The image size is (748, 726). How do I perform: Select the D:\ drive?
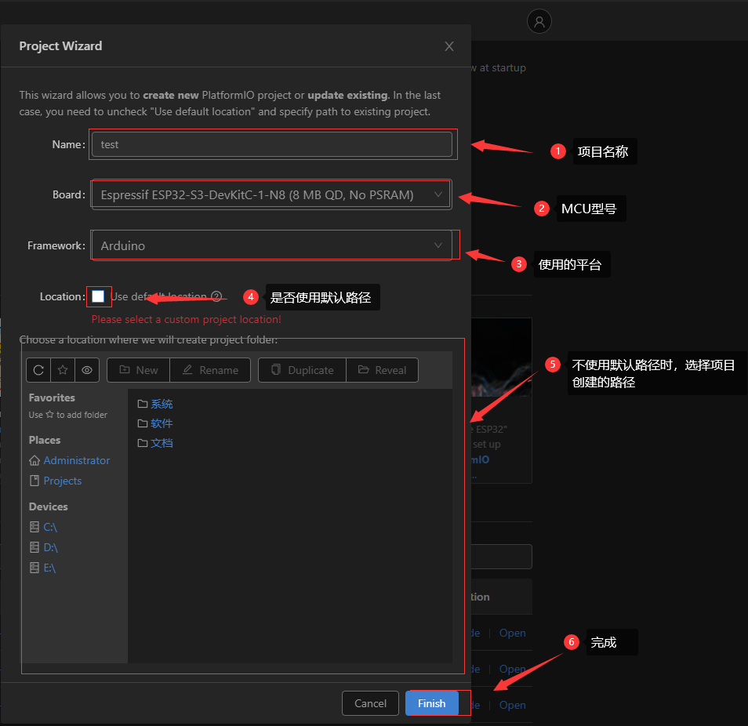44,547
